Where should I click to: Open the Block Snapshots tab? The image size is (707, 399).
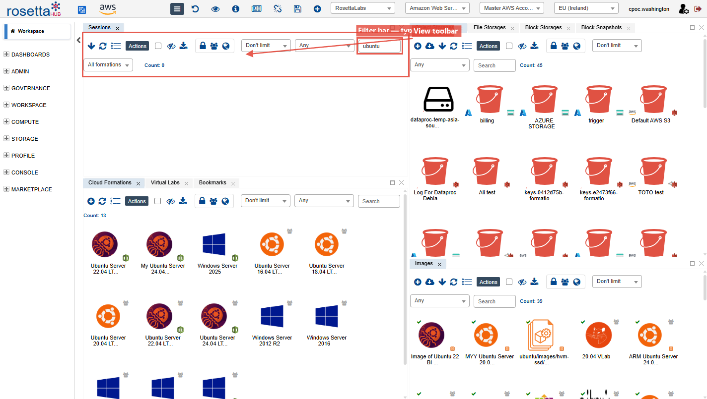click(x=601, y=28)
